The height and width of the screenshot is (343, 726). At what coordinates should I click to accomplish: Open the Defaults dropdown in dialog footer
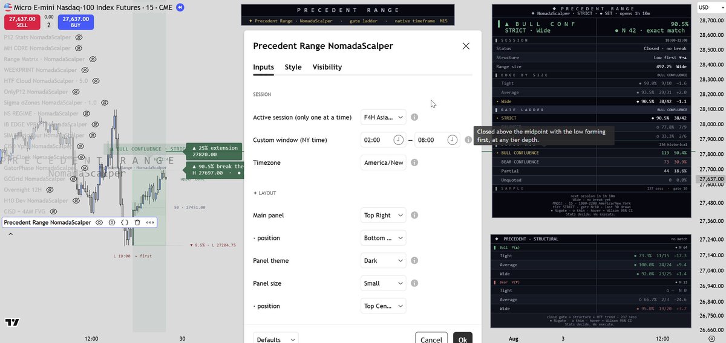click(x=276, y=339)
